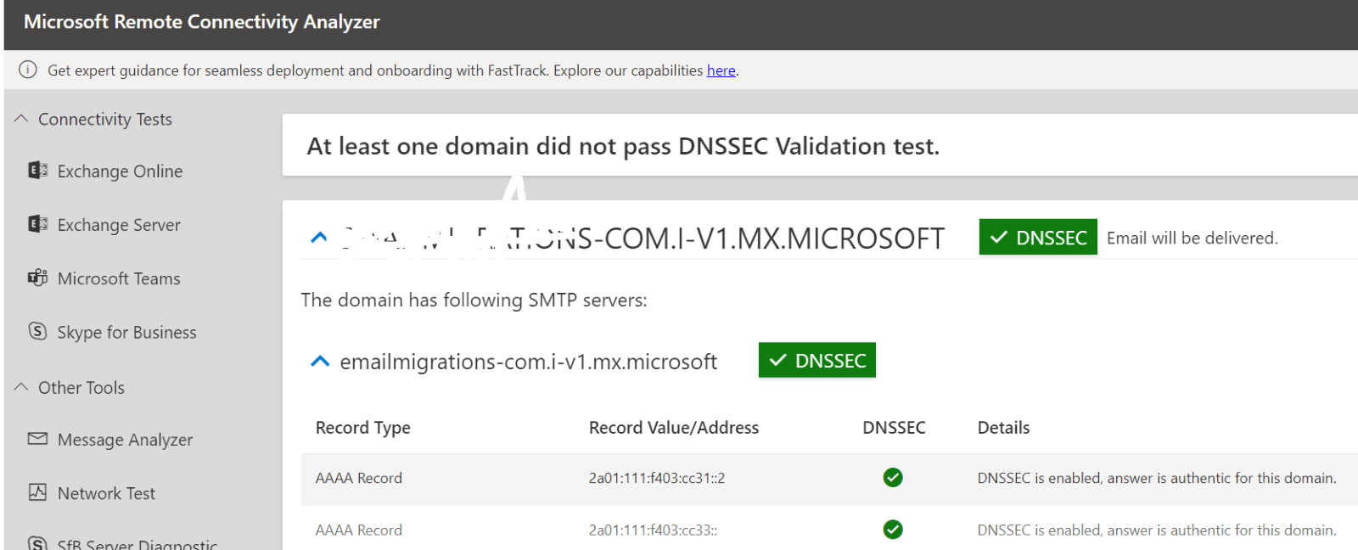Click the DNSSEC validation failure heading
This screenshot has width=1358, height=550.
[623, 146]
